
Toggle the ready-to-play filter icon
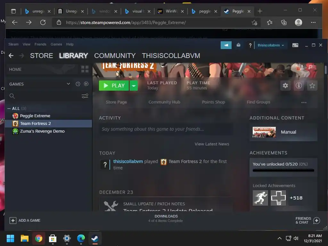click(86, 84)
